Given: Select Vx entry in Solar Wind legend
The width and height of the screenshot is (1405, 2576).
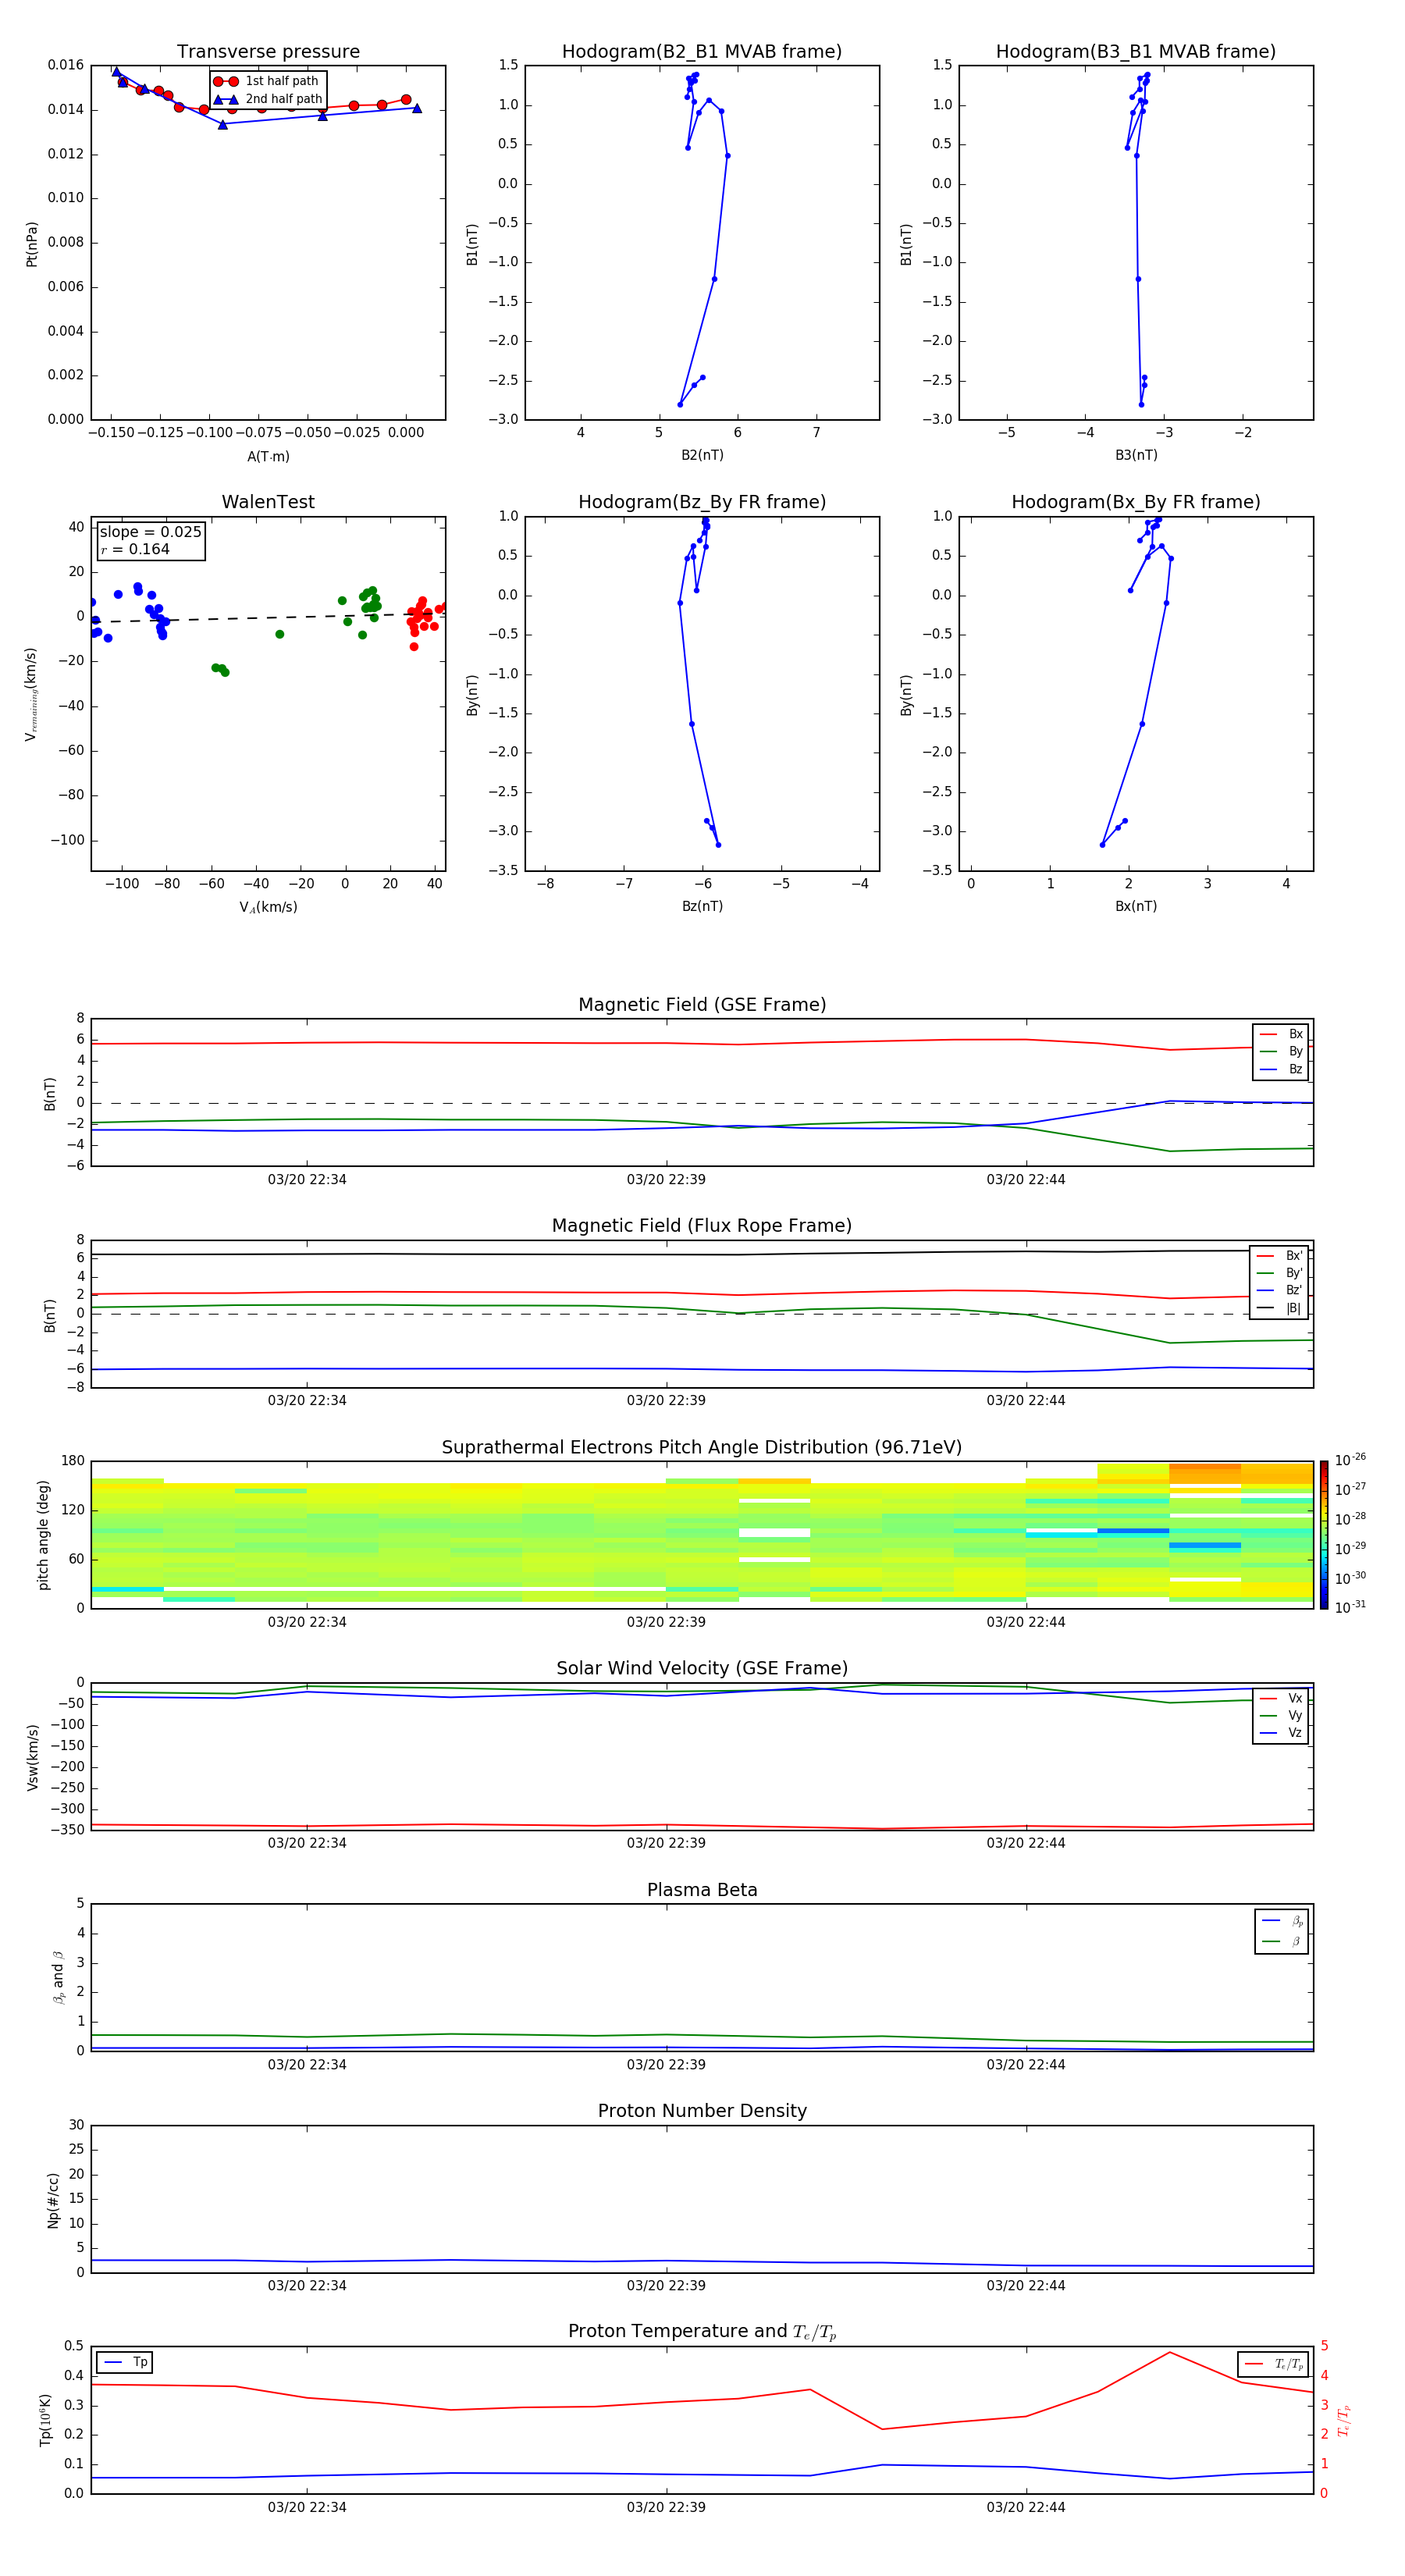Looking at the screenshot, I should 1281,1699.
